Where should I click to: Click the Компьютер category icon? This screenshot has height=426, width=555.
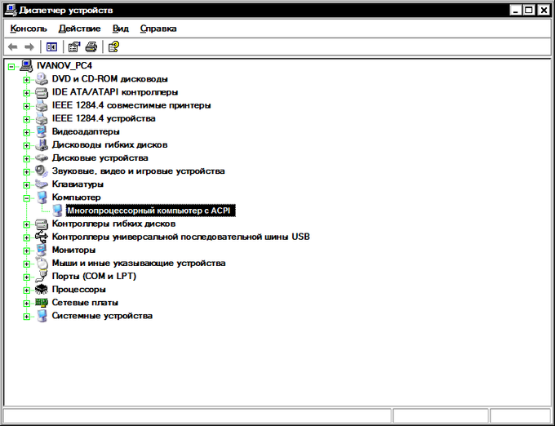(42, 197)
